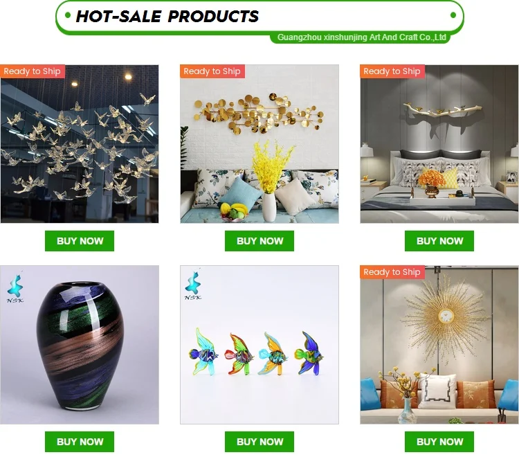The width and height of the screenshot is (519, 466).
Task: Open the colorful glass fish product image
Action: point(259,344)
